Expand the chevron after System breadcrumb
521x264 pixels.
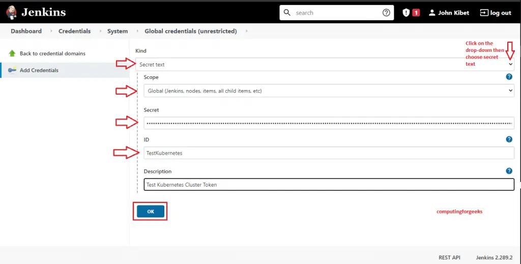tap(137, 31)
